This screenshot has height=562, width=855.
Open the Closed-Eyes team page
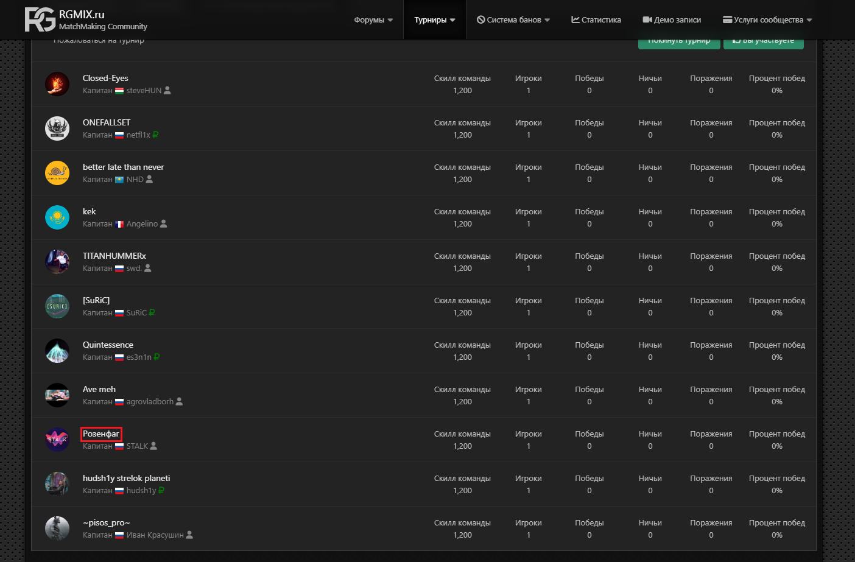click(105, 78)
